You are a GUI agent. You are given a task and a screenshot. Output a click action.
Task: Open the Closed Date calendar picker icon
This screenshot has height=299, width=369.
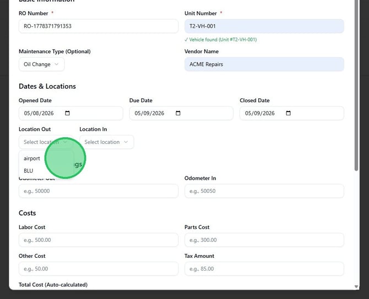pyautogui.click(x=288, y=113)
